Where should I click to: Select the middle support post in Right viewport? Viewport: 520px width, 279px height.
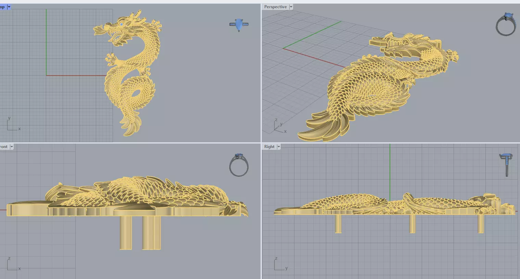pyautogui.click(x=413, y=224)
